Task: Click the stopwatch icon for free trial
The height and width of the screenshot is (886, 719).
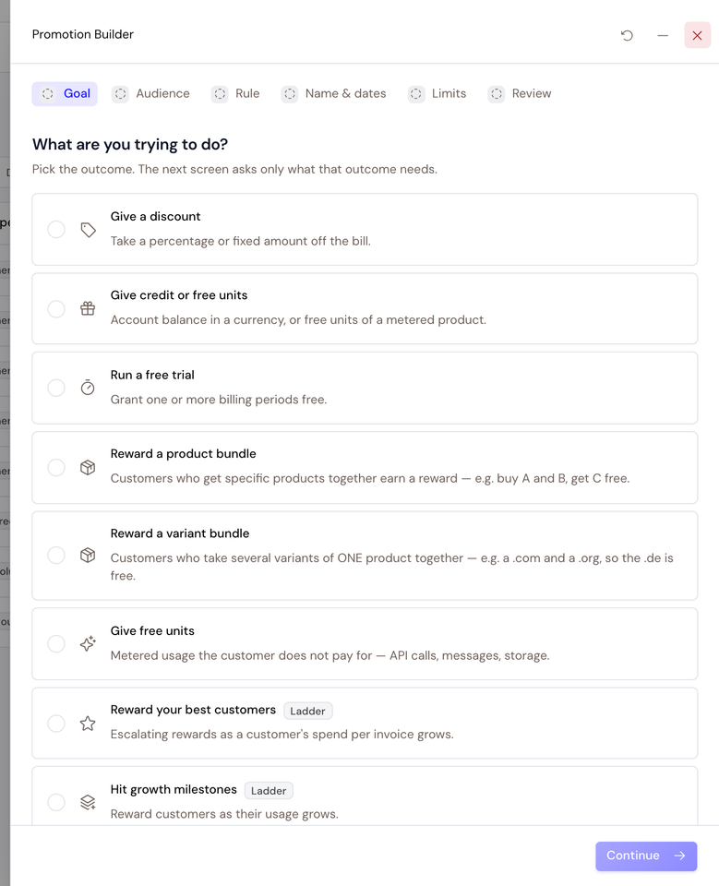Action: pos(88,388)
